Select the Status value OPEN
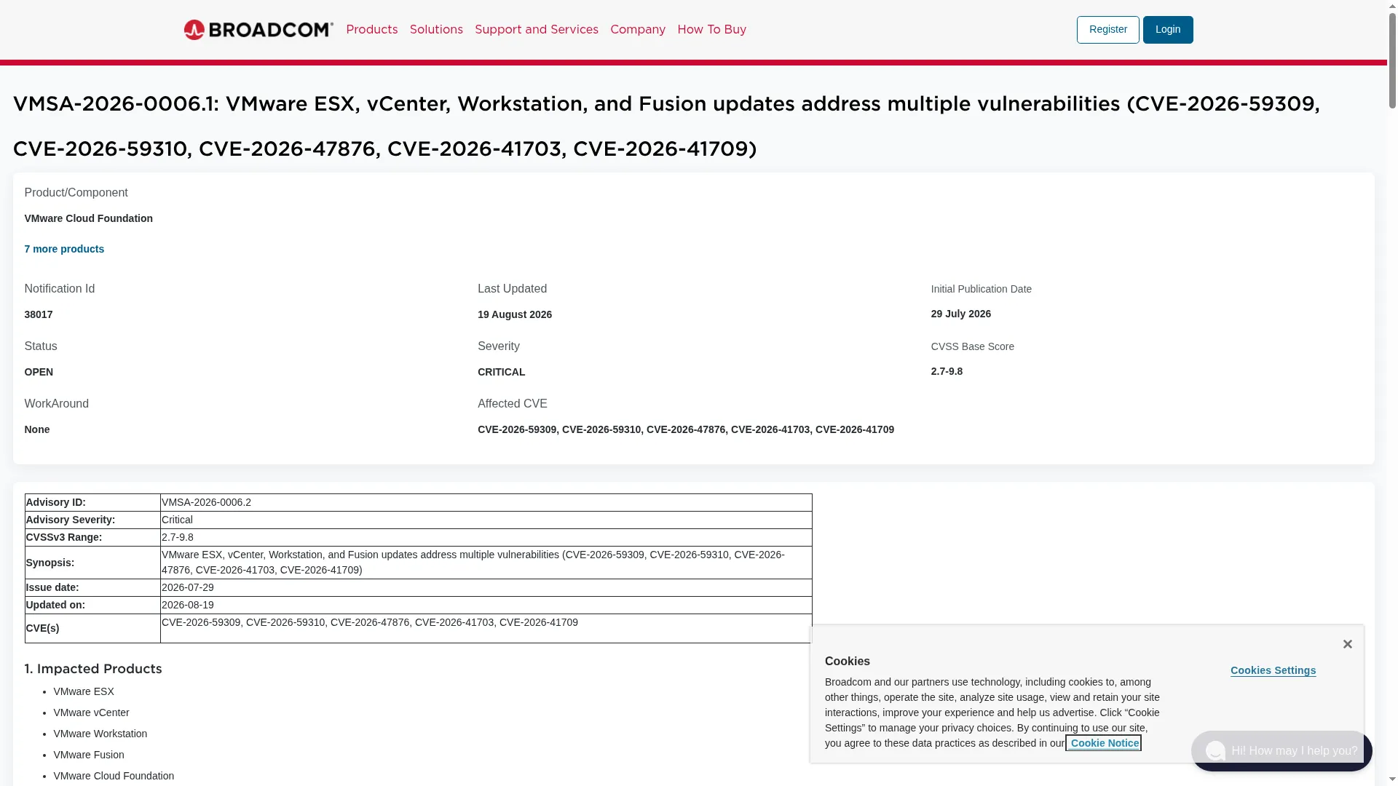This screenshot has width=1398, height=786. tap(39, 372)
